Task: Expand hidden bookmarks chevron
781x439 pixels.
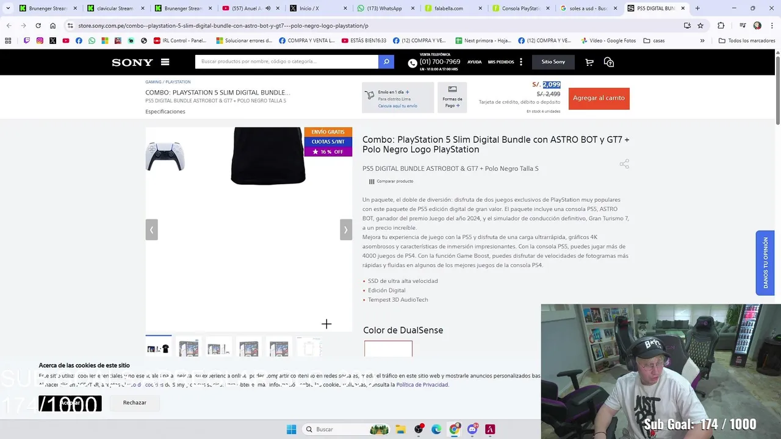Action: (x=702, y=40)
